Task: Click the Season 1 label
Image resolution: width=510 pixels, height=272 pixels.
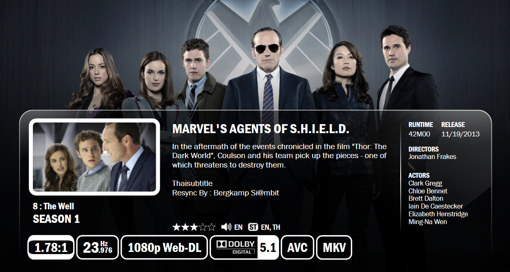Action: [x=56, y=219]
